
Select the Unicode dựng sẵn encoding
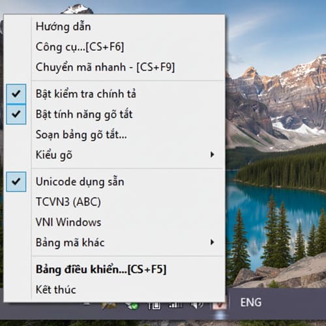point(115,182)
